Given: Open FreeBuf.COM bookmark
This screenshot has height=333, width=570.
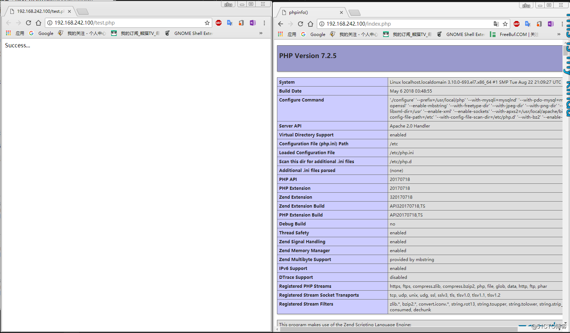Looking at the screenshot, I should pyautogui.click(x=514, y=34).
